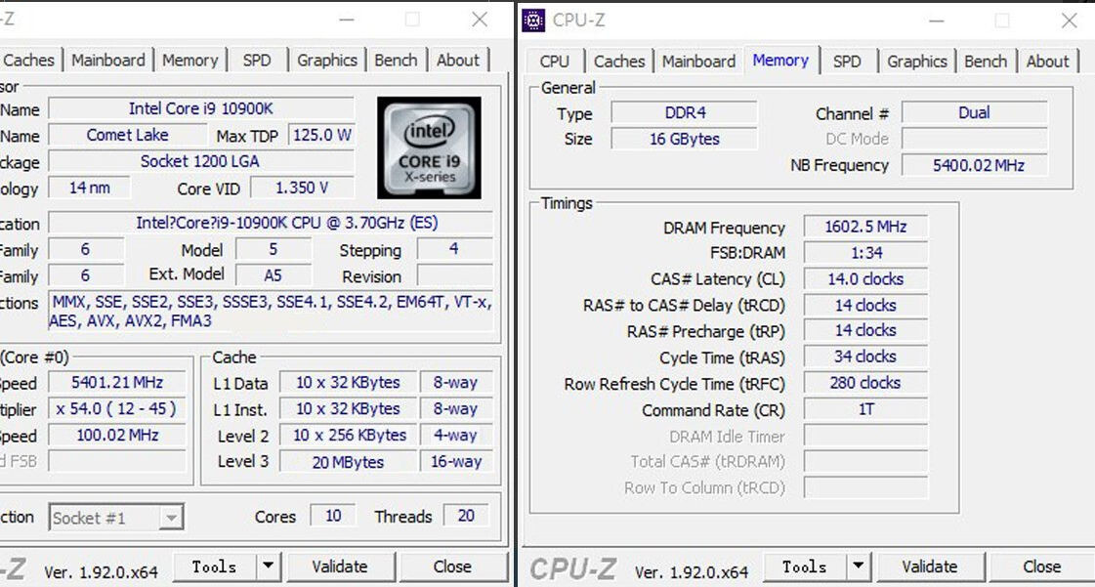
Task: Click the 1602.5 MHz DRAM Frequency value
Action: click(x=865, y=227)
